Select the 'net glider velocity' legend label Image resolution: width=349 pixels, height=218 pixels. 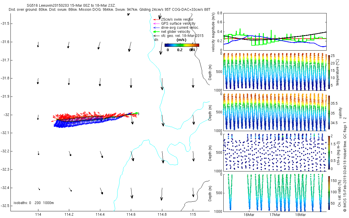click(x=176, y=32)
